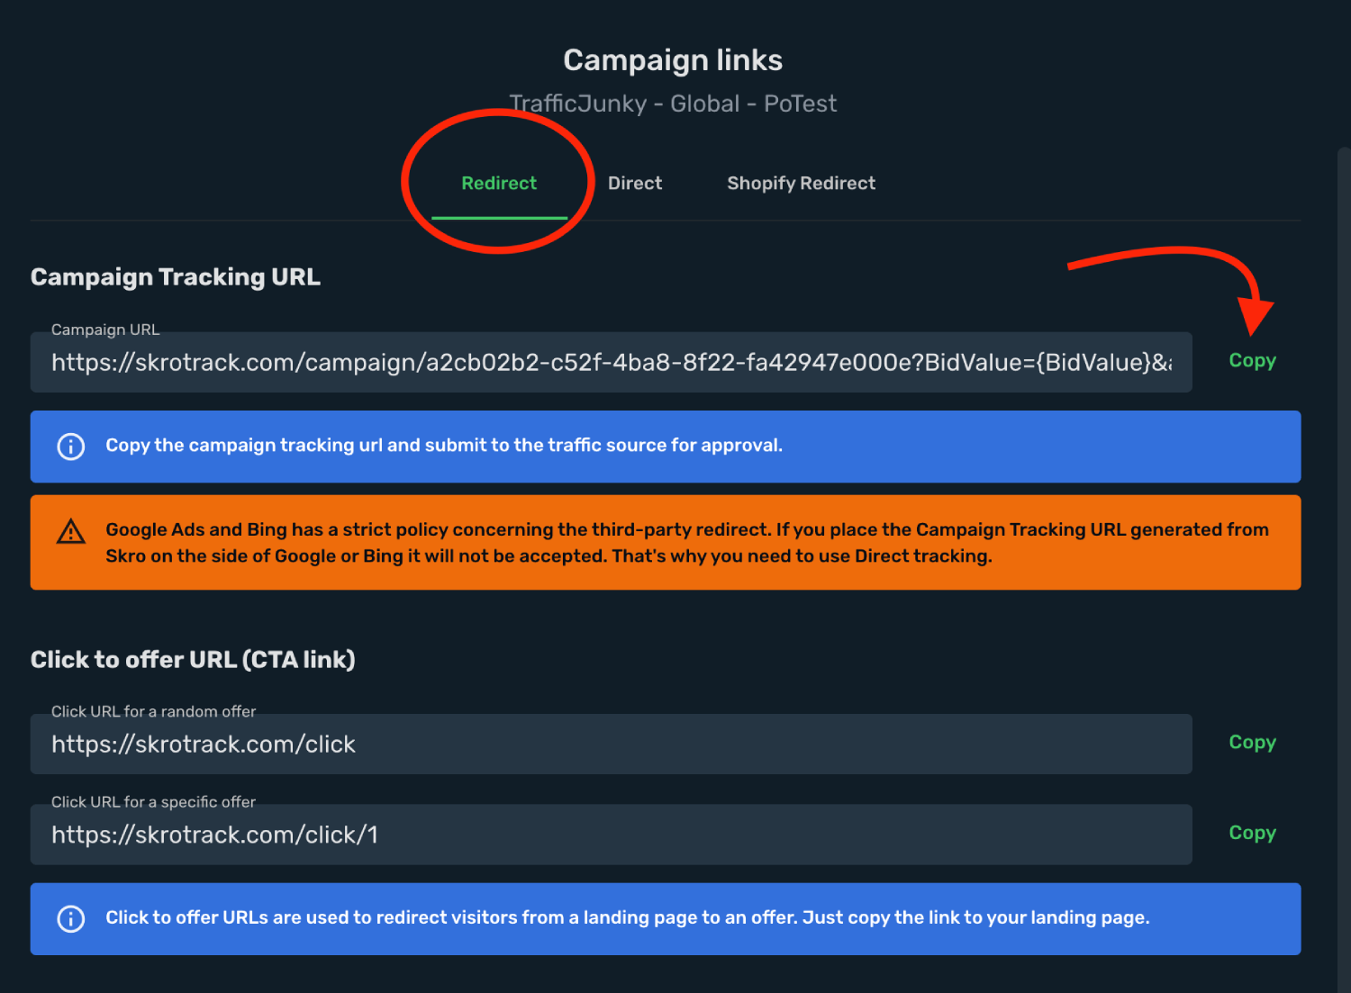
Task: Click 'Copy the campaign tracking url' notice text
Action: [444, 446]
